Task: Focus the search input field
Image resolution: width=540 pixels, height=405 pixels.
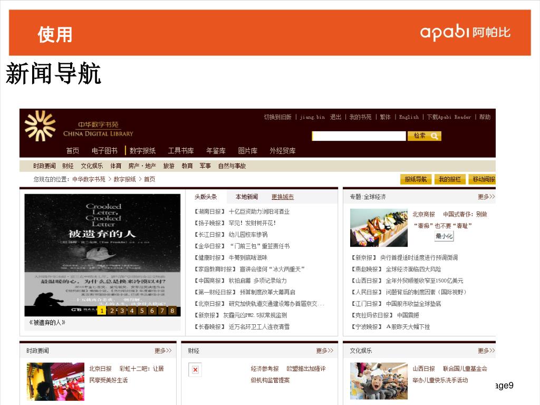Action: click(x=359, y=136)
